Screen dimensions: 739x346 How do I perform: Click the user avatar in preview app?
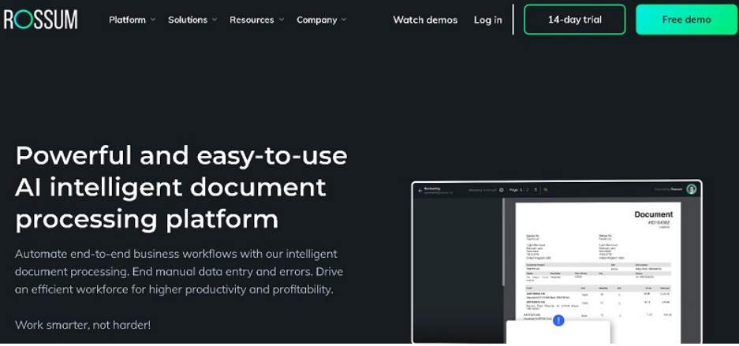pos(692,189)
